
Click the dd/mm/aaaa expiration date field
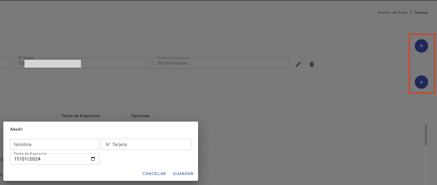click(x=221, y=63)
